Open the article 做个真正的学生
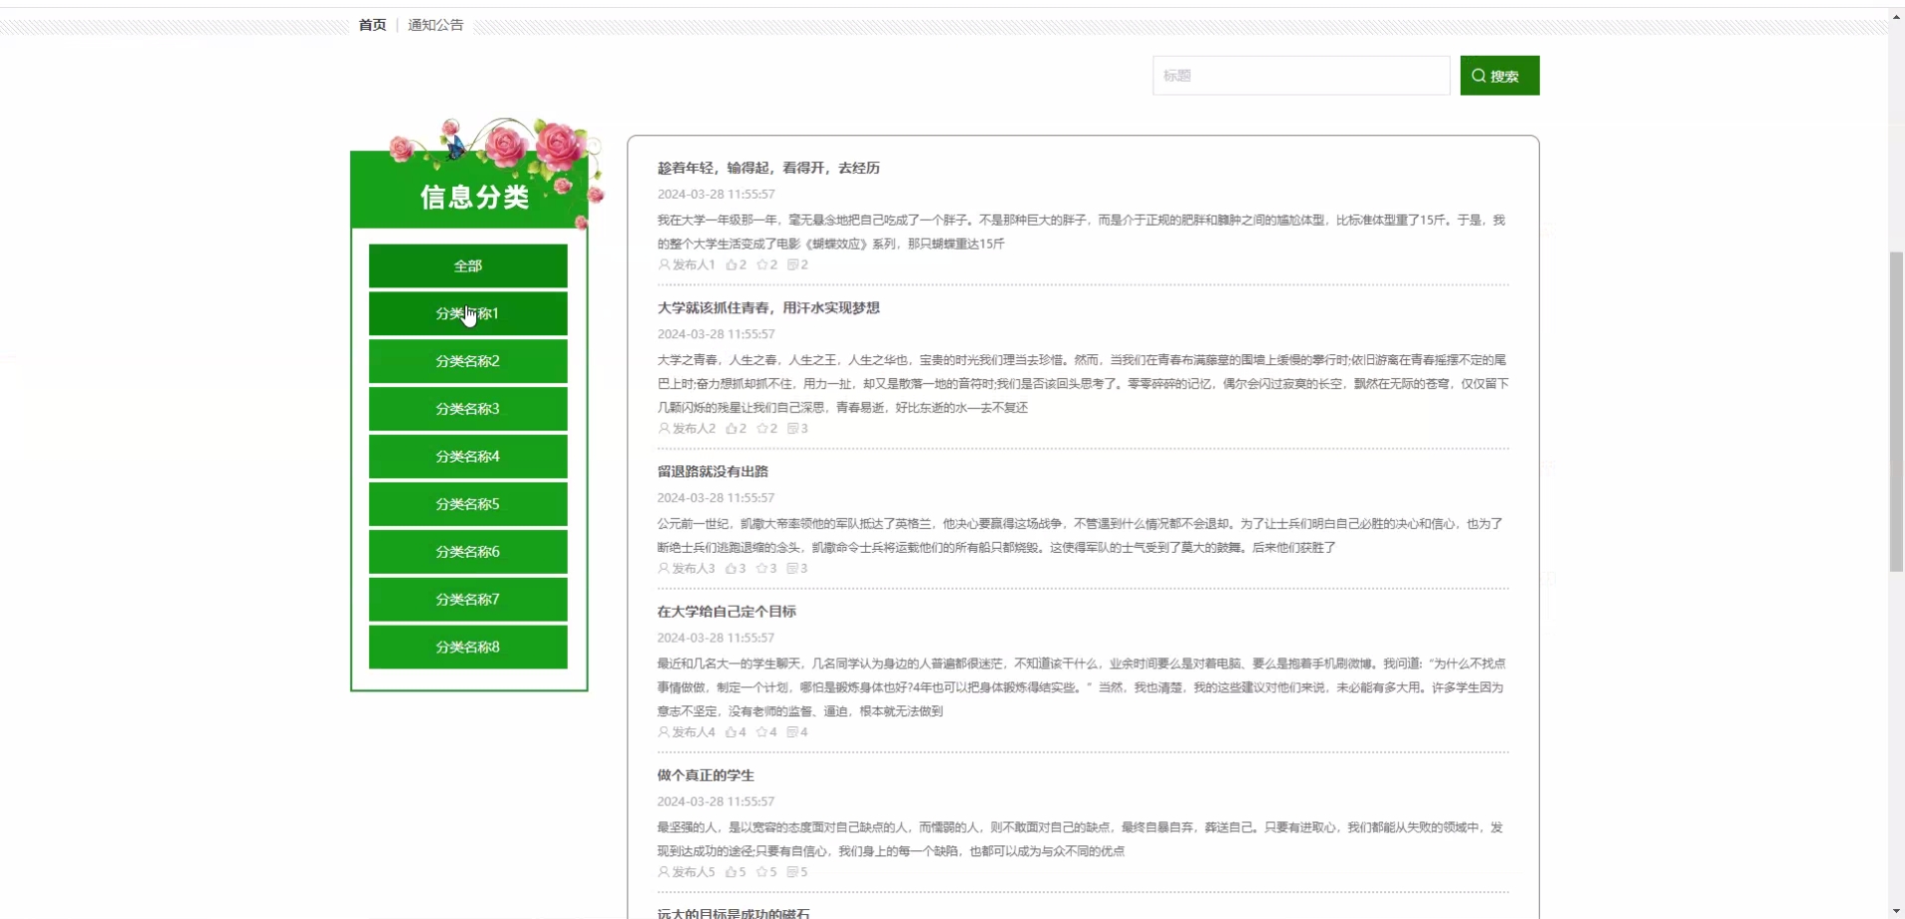This screenshot has width=1905, height=919. tap(706, 775)
